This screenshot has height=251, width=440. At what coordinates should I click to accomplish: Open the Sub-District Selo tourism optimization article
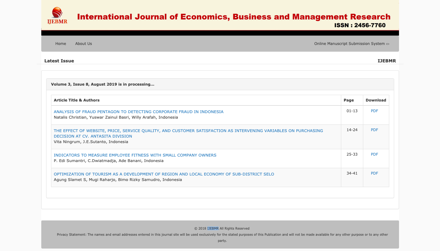tap(164, 174)
